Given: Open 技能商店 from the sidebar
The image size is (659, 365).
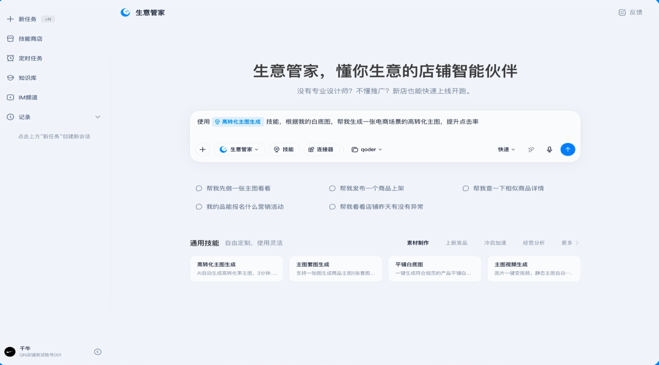Looking at the screenshot, I should pyautogui.click(x=25, y=39).
